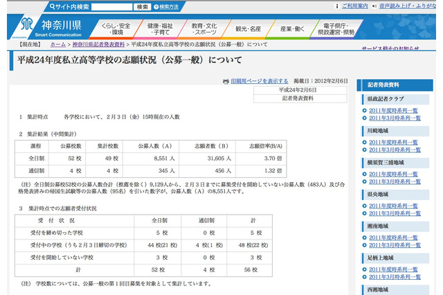Click the 31,605 人 table cell
The height and width of the screenshot is (295, 443).
(207, 159)
